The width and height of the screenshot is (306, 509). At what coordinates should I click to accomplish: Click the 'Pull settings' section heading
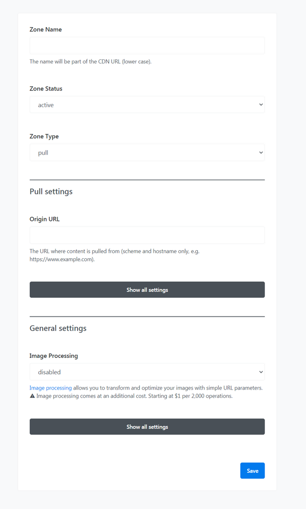tap(51, 192)
